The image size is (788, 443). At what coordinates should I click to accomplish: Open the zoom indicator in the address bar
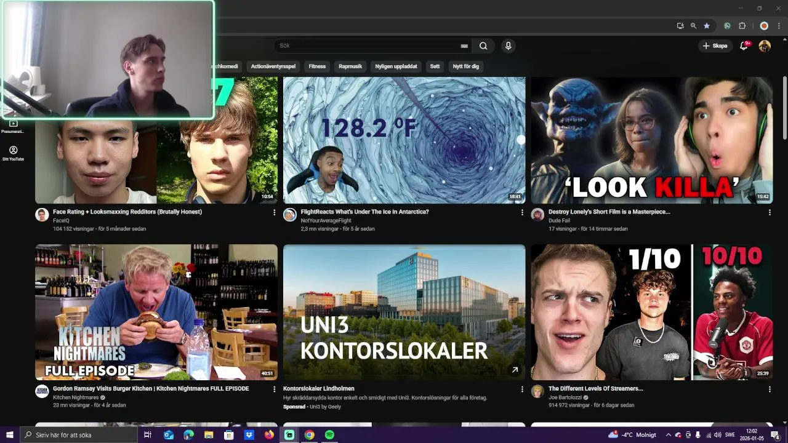point(693,26)
